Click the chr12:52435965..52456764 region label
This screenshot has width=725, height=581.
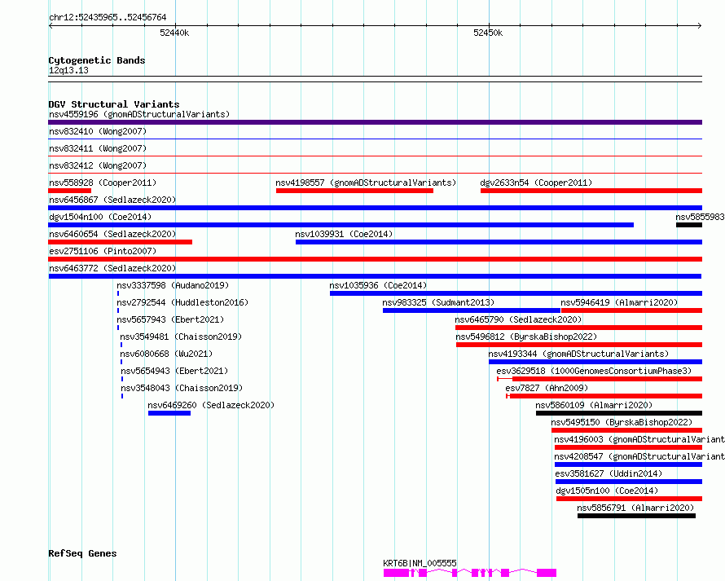point(108,18)
